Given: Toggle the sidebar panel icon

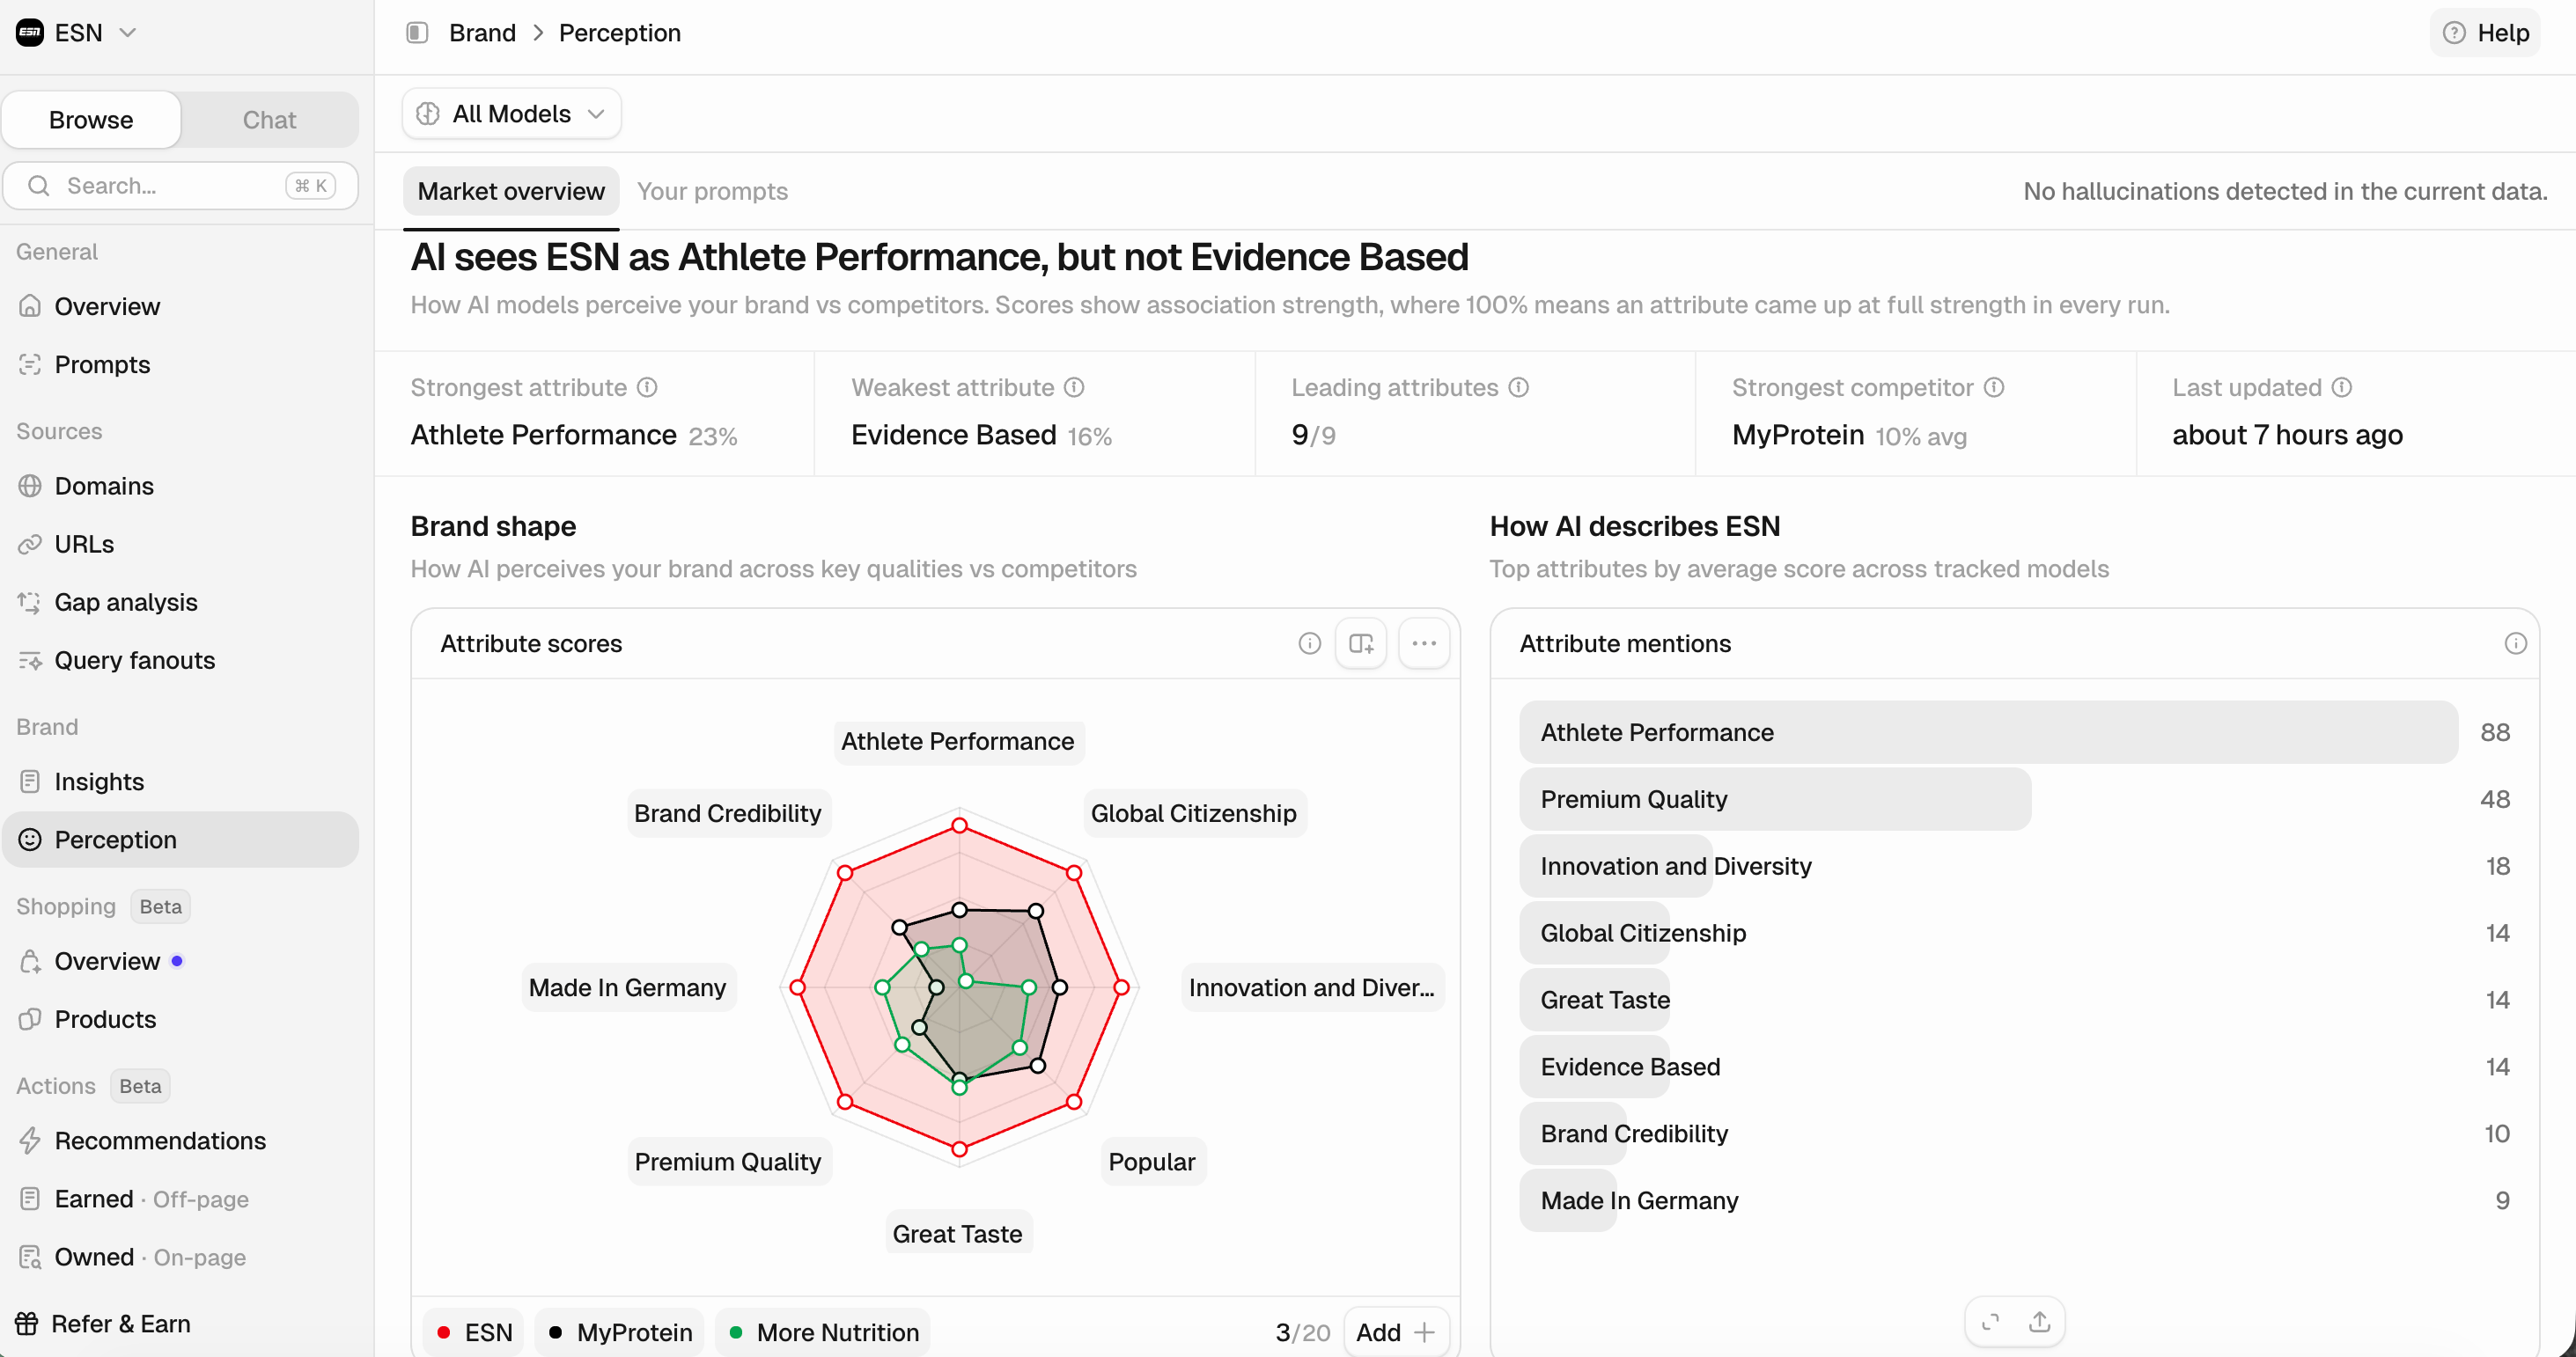Looking at the screenshot, I should coord(417,33).
